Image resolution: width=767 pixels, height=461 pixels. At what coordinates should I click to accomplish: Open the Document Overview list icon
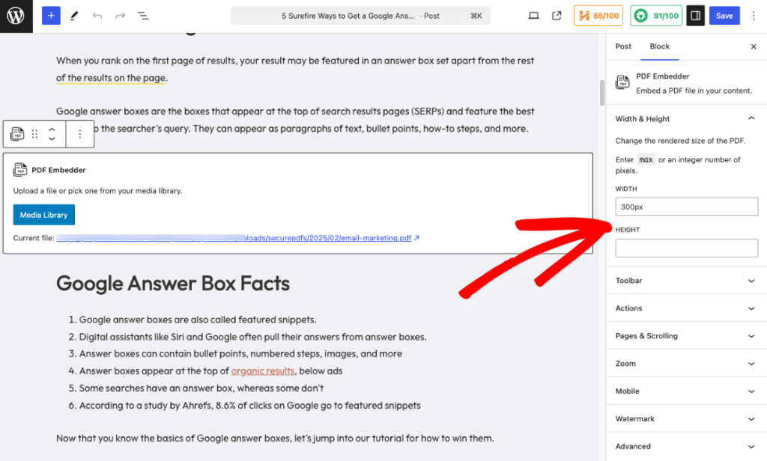[143, 16]
